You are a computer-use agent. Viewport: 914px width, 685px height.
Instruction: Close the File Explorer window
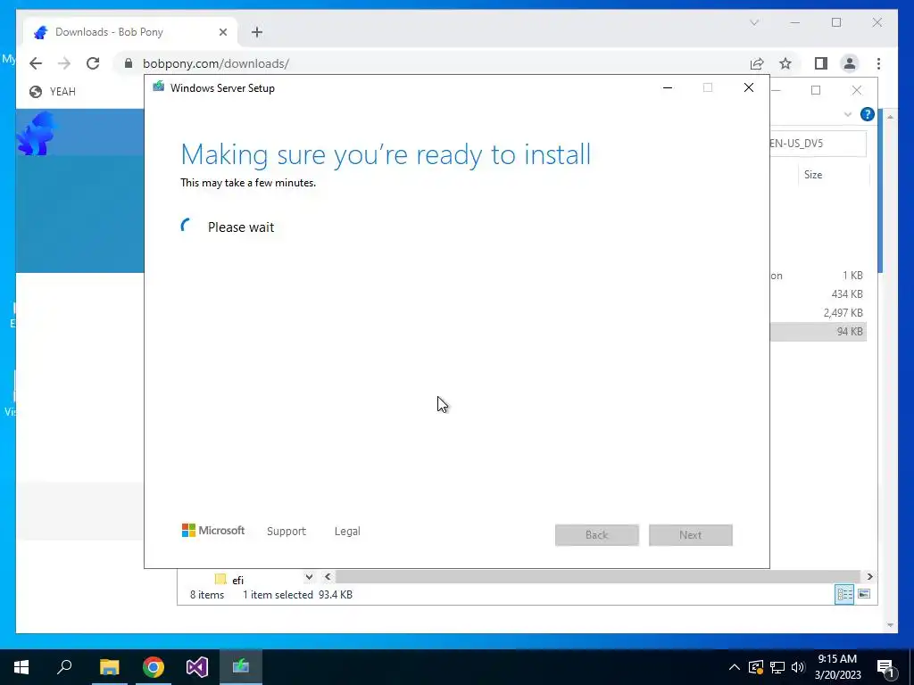[857, 90]
